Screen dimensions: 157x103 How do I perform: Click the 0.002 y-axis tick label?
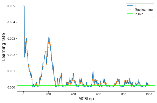(x=11, y=55)
